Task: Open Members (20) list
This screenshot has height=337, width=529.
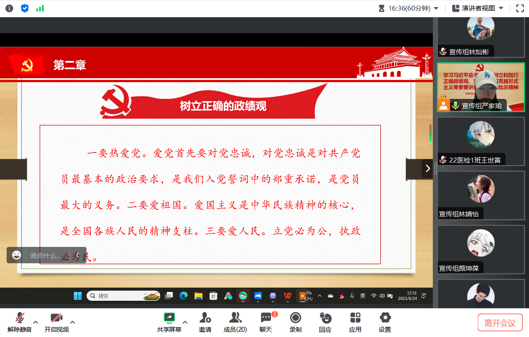Action: click(235, 322)
